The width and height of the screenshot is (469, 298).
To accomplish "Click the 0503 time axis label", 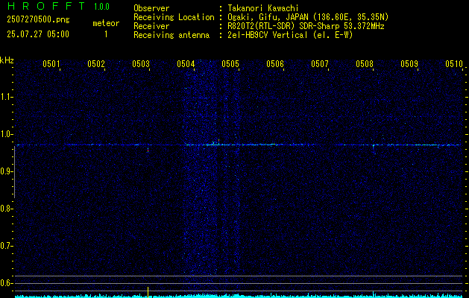I will pos(141,63).
